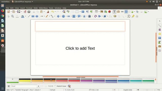162x91 pixels.
Task: Choose the Ellipse shape tool
Action: tap(37, 16)
